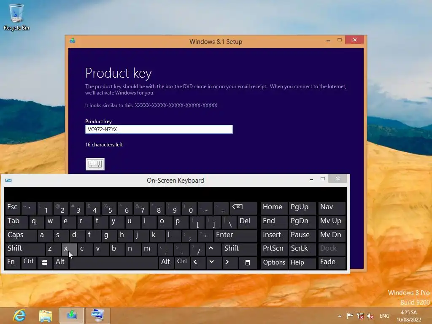432x324 pixels.
Task: Click the Nav key
Action: 332,208
